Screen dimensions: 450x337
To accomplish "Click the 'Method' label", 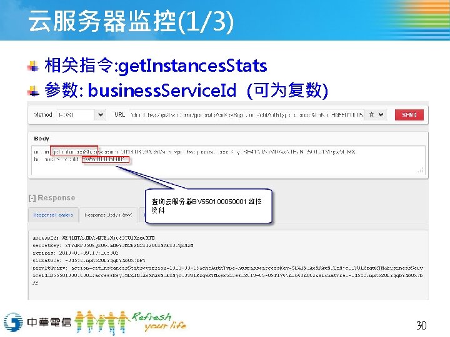I will coord(43,115).
